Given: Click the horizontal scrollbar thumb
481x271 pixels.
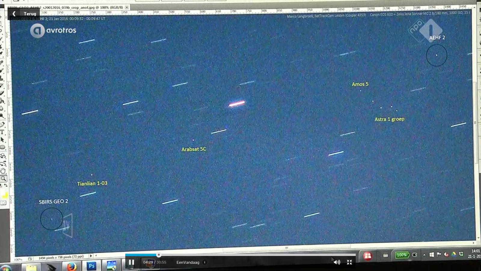Looking at the screenshot, I should 287,248.
